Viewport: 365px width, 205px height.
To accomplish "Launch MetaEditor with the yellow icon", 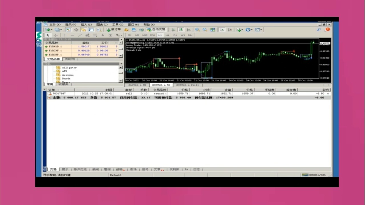I will tap(126, 30).
